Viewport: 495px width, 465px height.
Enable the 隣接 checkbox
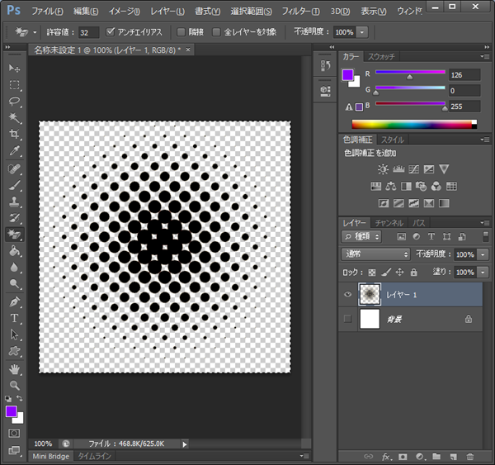(181, 32)
